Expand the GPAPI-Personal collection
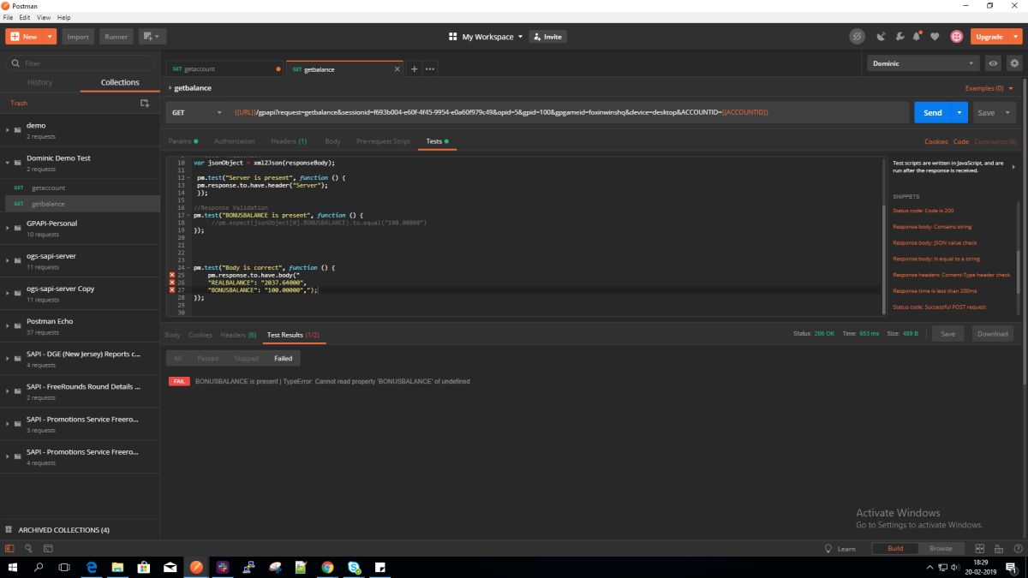Screen dimensions: 1028x578 pos(8,228)
